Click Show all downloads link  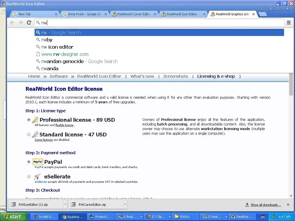(266, 205)
